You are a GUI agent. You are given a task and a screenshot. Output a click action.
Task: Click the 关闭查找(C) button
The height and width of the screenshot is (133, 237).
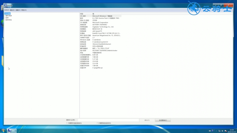tap(163, 120)
